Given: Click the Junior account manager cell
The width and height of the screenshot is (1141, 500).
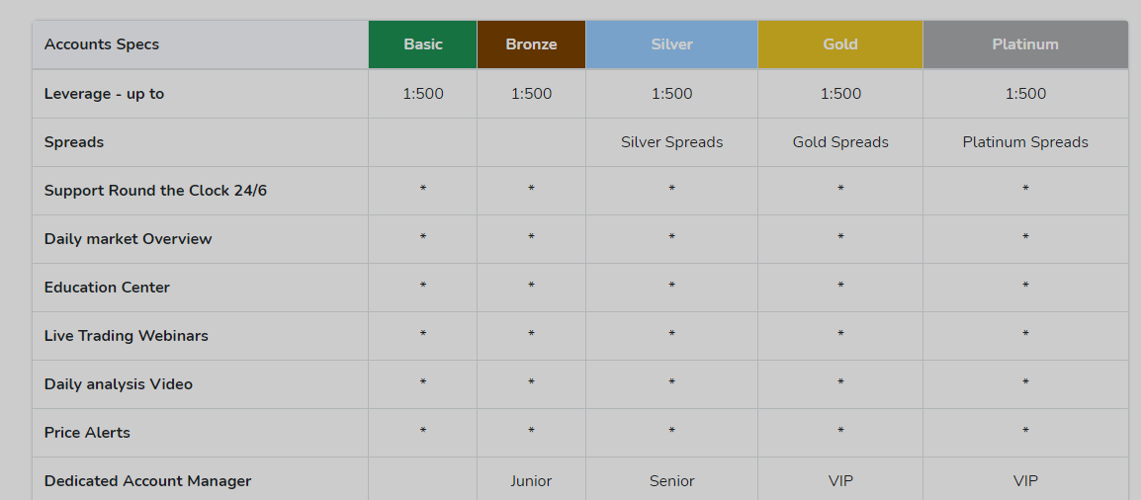Looking at the screenshot, I should (531, 481).
